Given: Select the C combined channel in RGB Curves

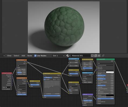Looking at the screenshot, I should coord(45,80).
